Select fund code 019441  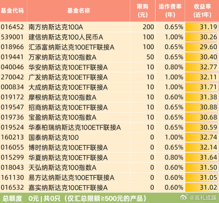(12, 57)
